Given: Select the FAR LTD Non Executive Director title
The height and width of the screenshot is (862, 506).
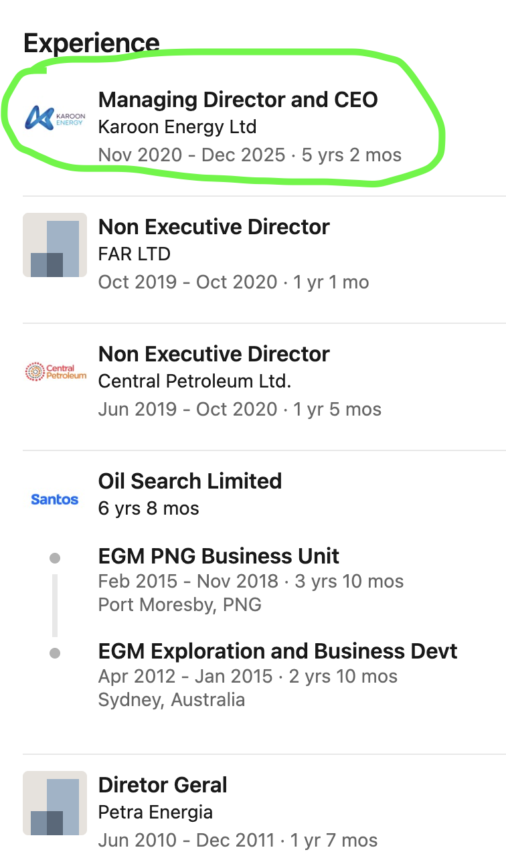Looking at the screenshot, I should tap(214, 227).
